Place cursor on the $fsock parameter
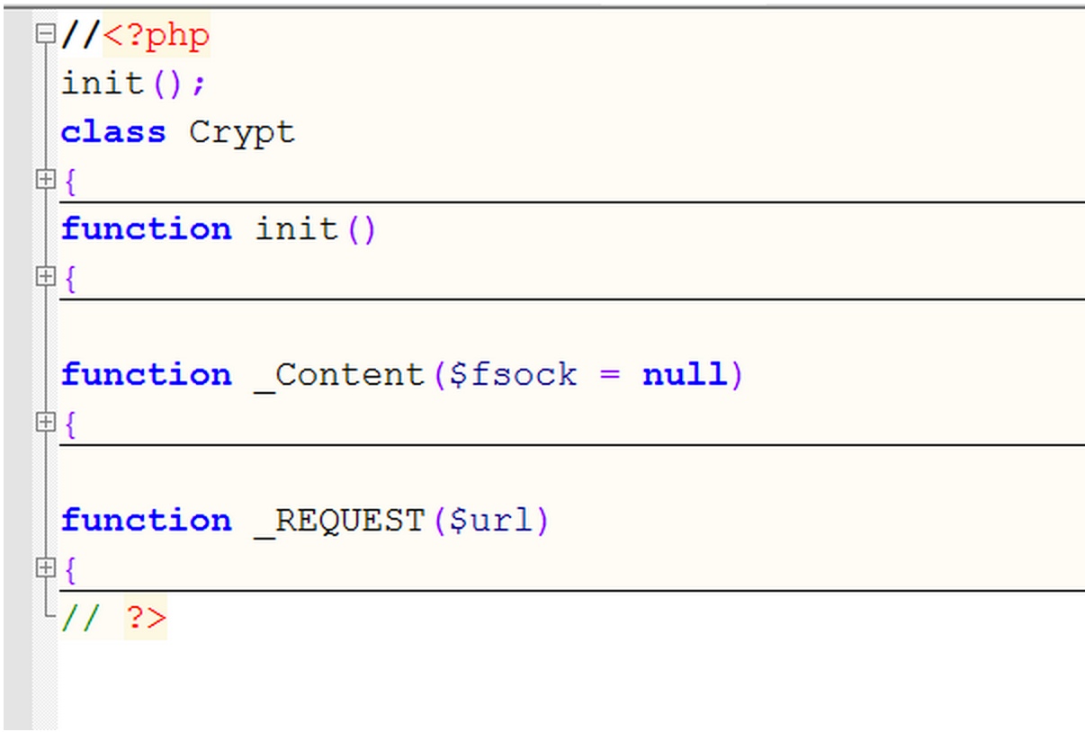This screenshot has width=1085, height=732. coord(513,375)
